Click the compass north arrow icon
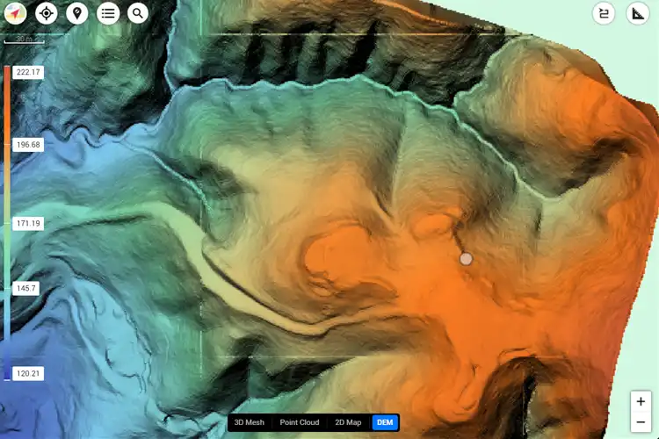 coord(17,13)
